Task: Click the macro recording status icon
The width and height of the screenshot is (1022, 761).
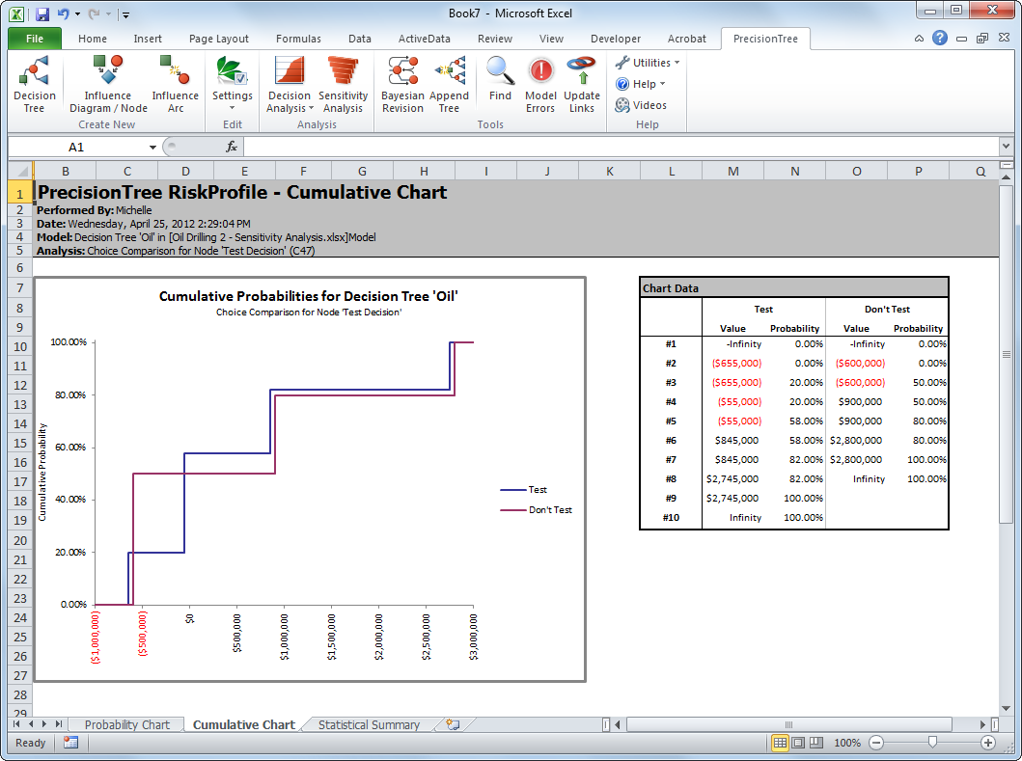Action: (x=71, y=743)
